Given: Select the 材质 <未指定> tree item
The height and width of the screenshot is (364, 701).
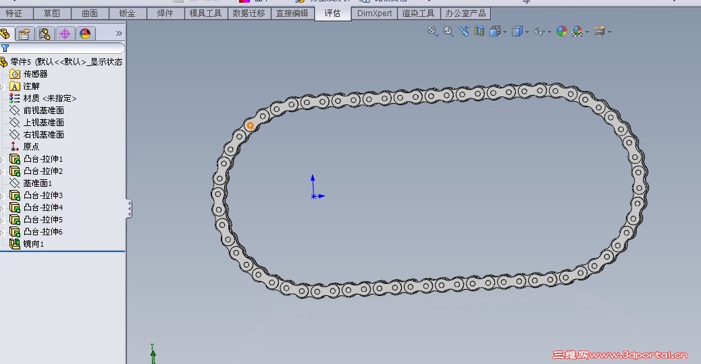Looking at the screenshot, I should tap(50, 98).
